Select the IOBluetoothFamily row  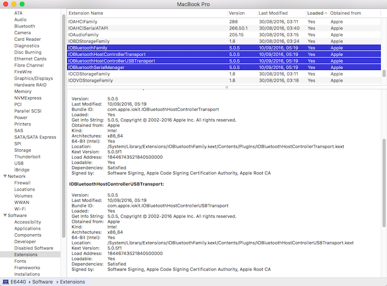[145, 48]
